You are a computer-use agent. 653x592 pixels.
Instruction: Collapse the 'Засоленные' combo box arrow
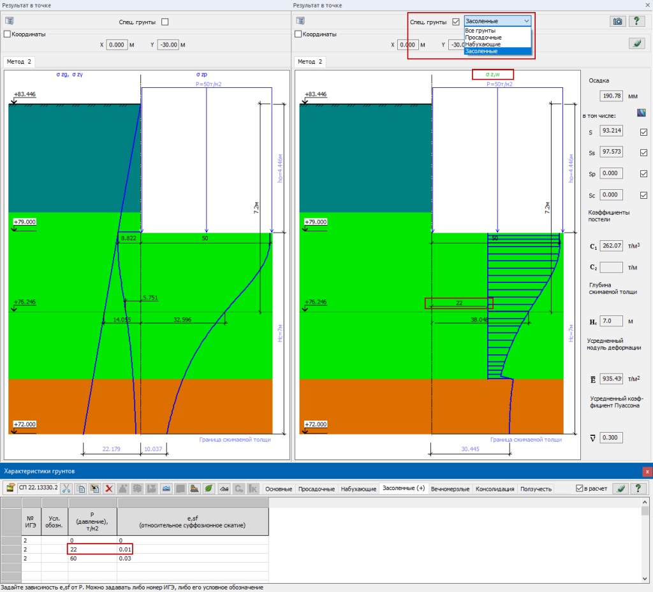tap(526, 21)
